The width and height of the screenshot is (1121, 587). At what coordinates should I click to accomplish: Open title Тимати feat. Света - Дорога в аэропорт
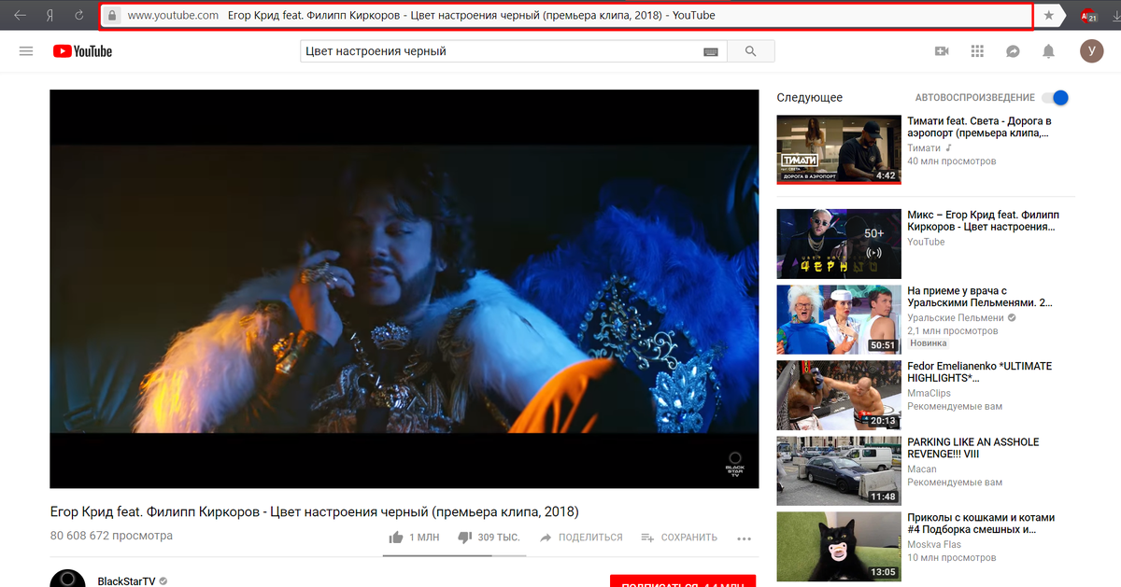(x=980, y=127)
